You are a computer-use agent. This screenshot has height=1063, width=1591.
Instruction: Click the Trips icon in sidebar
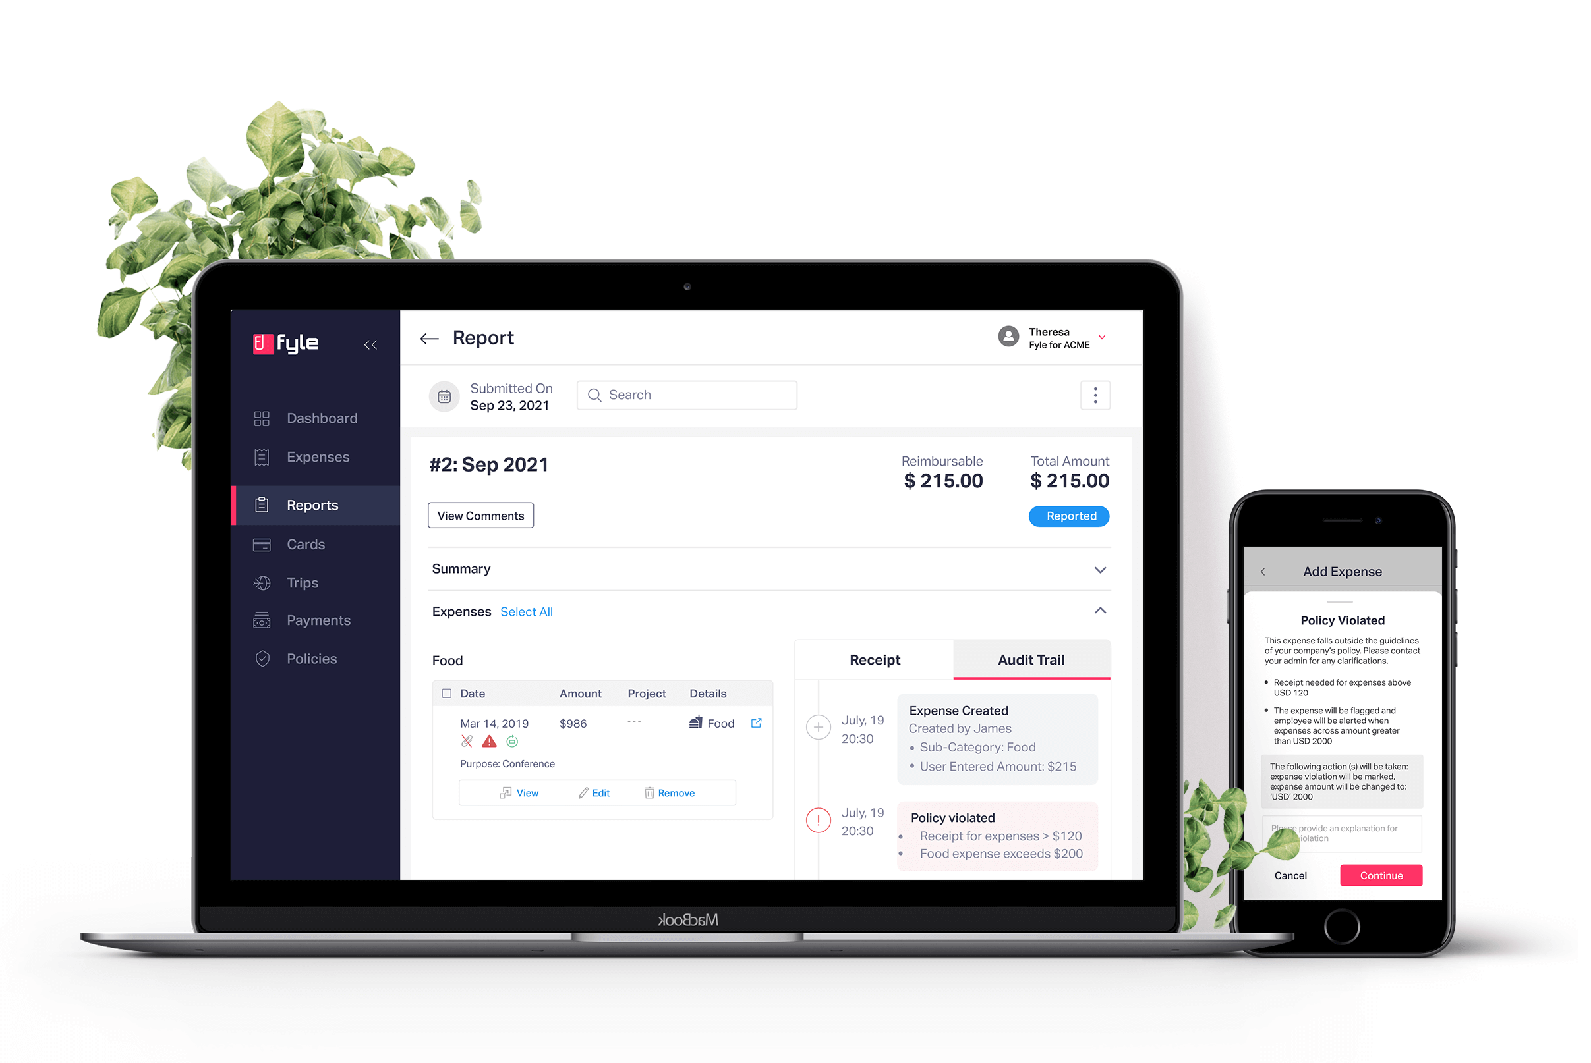click(261, 582)
